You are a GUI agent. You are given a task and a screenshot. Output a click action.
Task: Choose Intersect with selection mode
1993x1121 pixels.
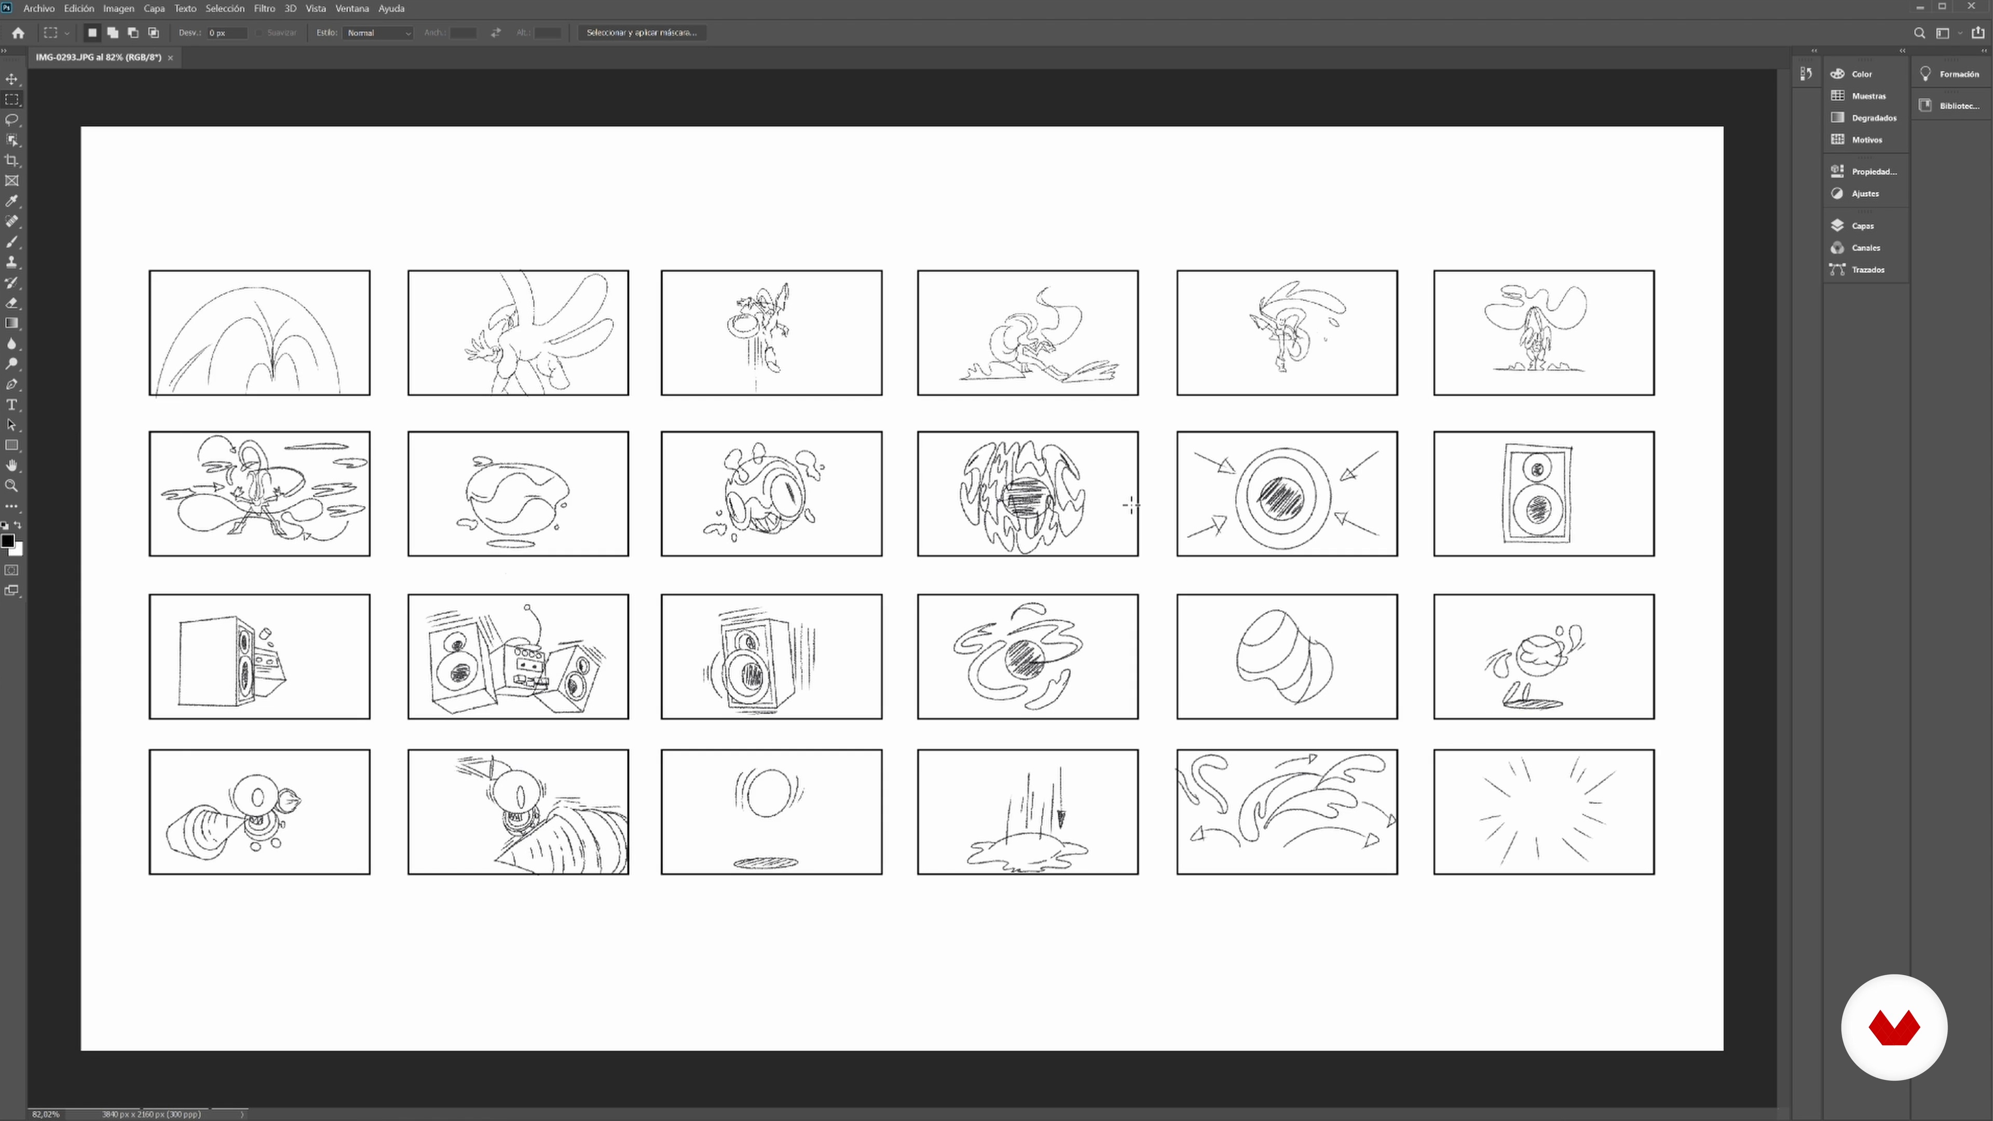tap(153, 33)
